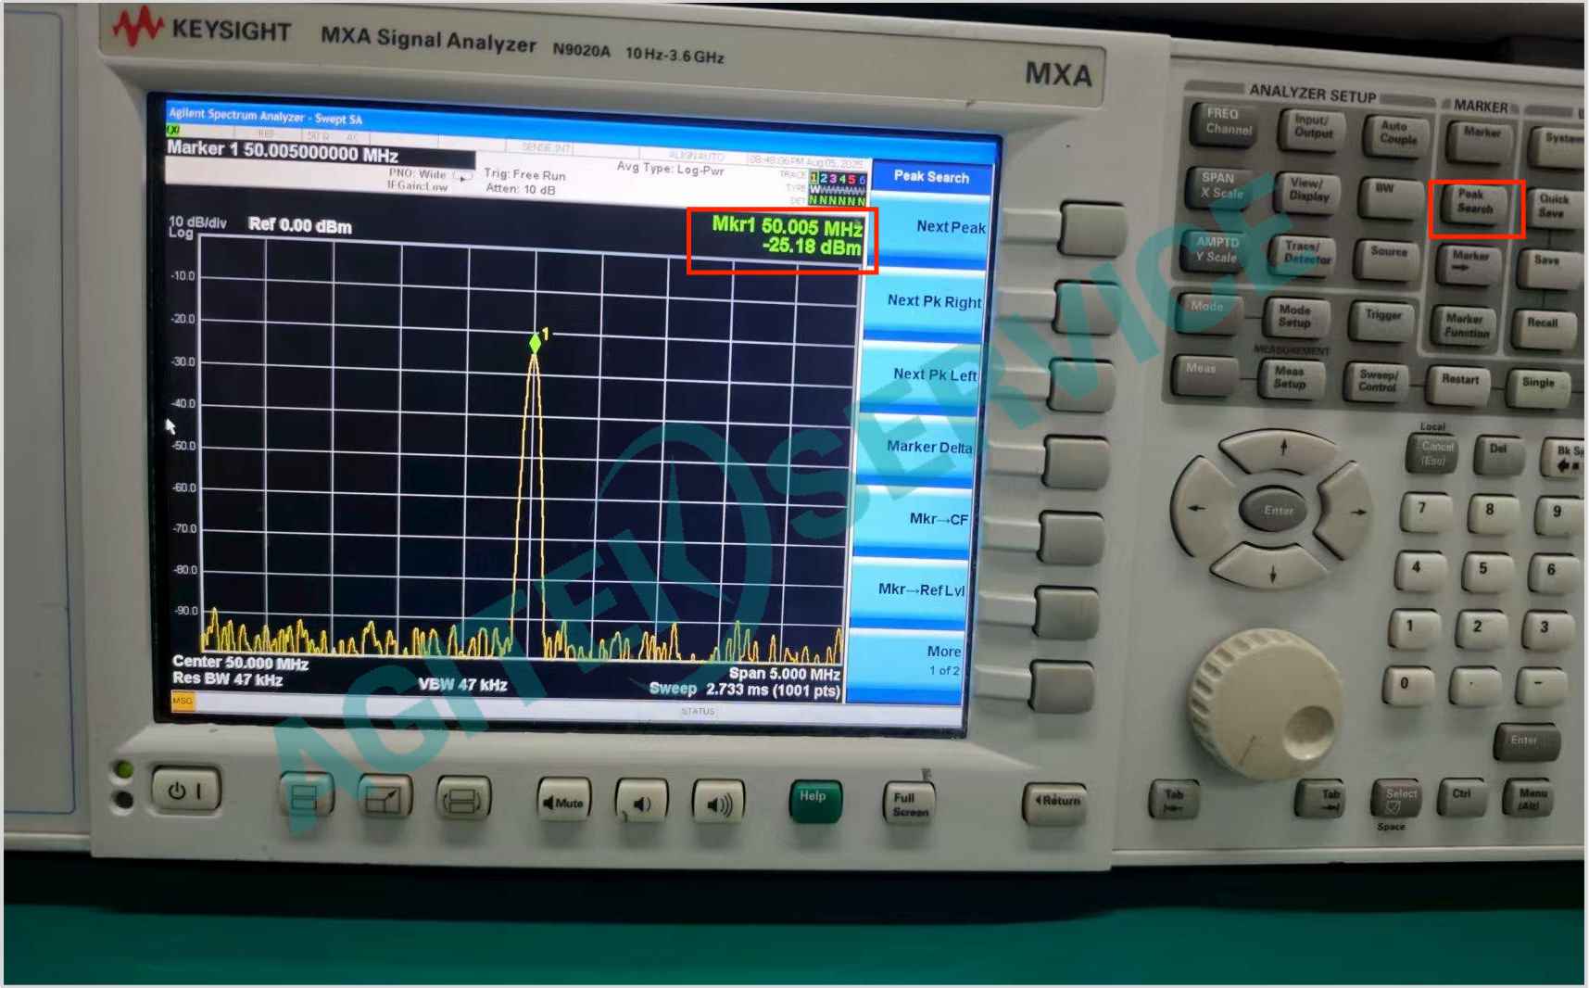The height and width of the screenshot is (988, 1589).
Task: Hit the Recall key
Action: tap(1543, 330)
